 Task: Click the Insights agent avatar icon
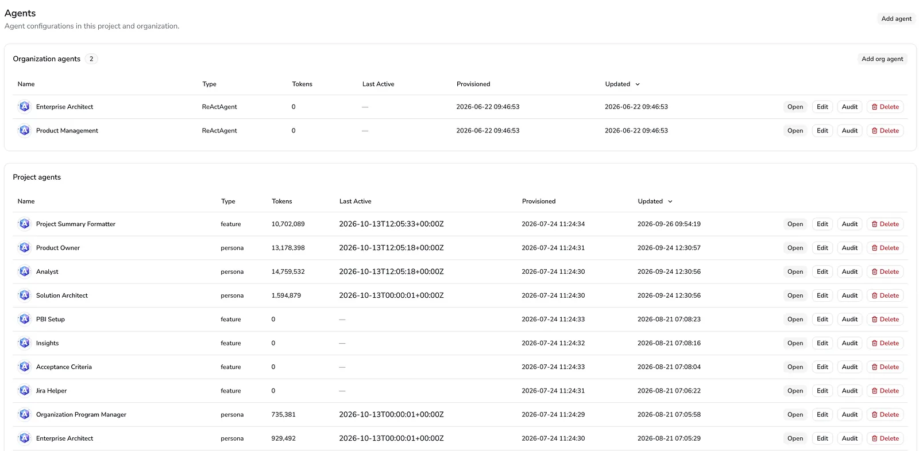click(x=24, y=343)
